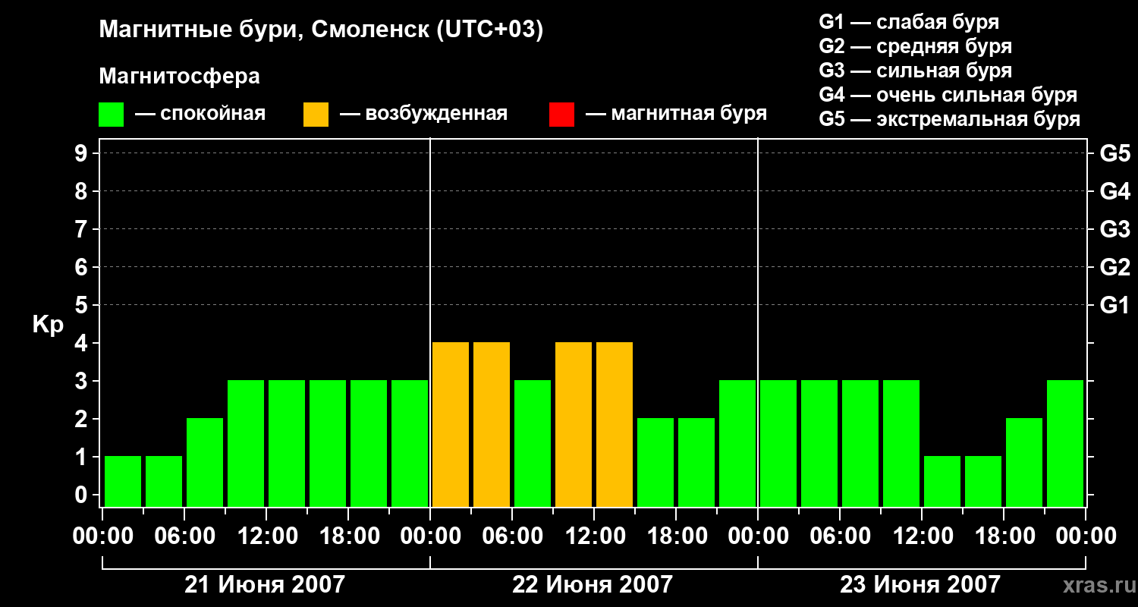Click the 'G5' label on the right axis

(1114, 153)
